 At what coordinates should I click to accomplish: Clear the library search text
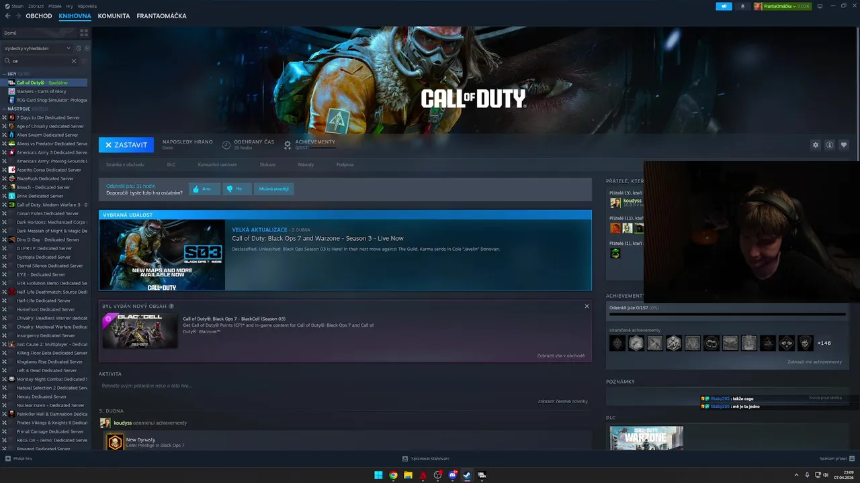pos(74,60)
